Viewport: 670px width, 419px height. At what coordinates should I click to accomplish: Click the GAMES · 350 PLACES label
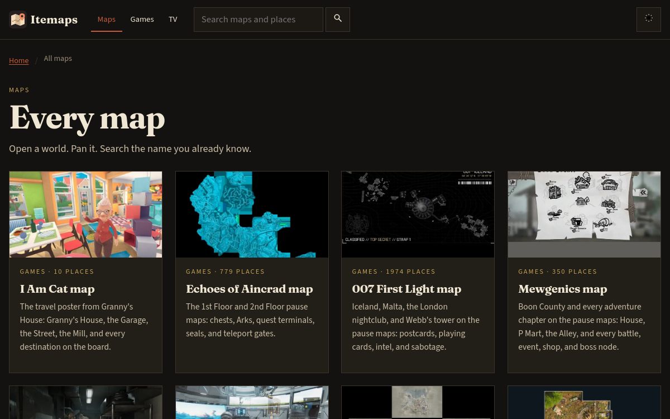click(558, 272)
